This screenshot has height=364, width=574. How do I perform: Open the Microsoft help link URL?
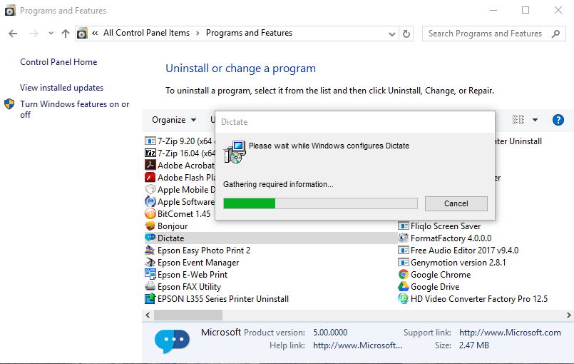point(357,345)
